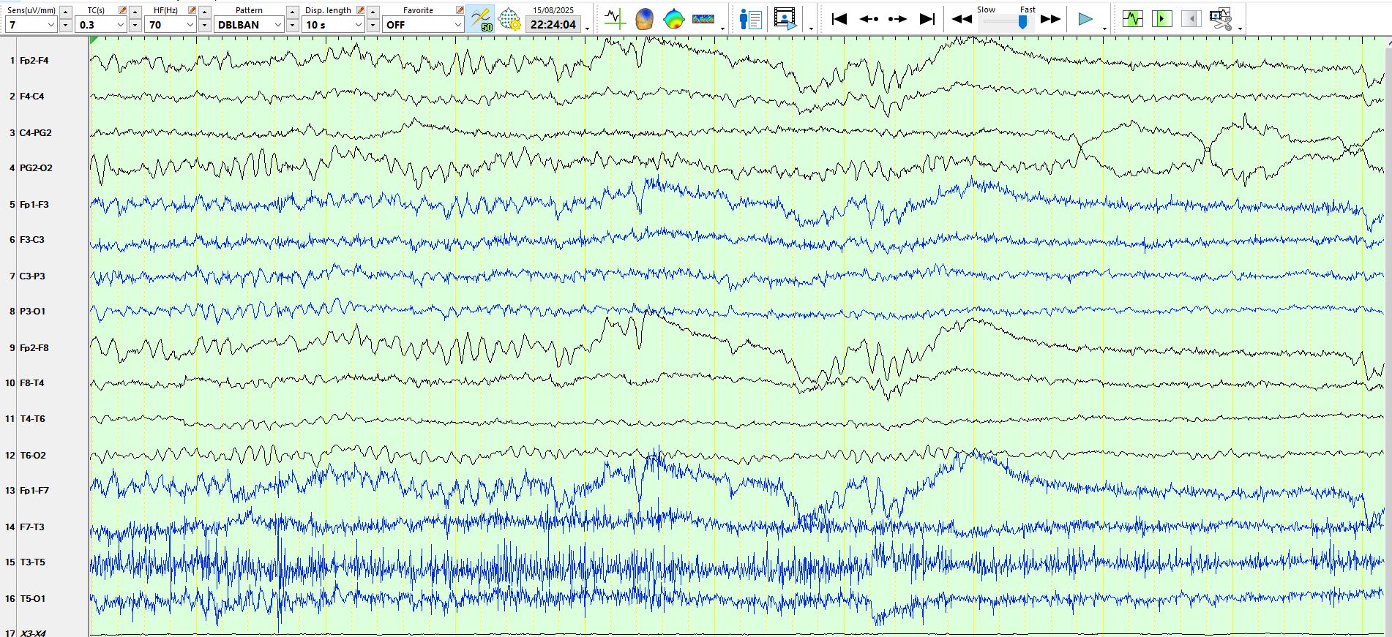The height and width of the screenshot is (637, 1392).
Task: Open the Sens(uV/mm) dropdown
Action: coord(50,25)
